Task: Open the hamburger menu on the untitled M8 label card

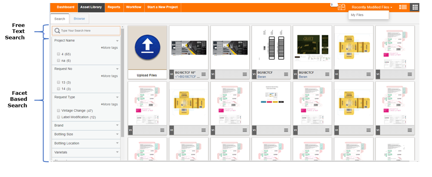Action: coord(244,74)
